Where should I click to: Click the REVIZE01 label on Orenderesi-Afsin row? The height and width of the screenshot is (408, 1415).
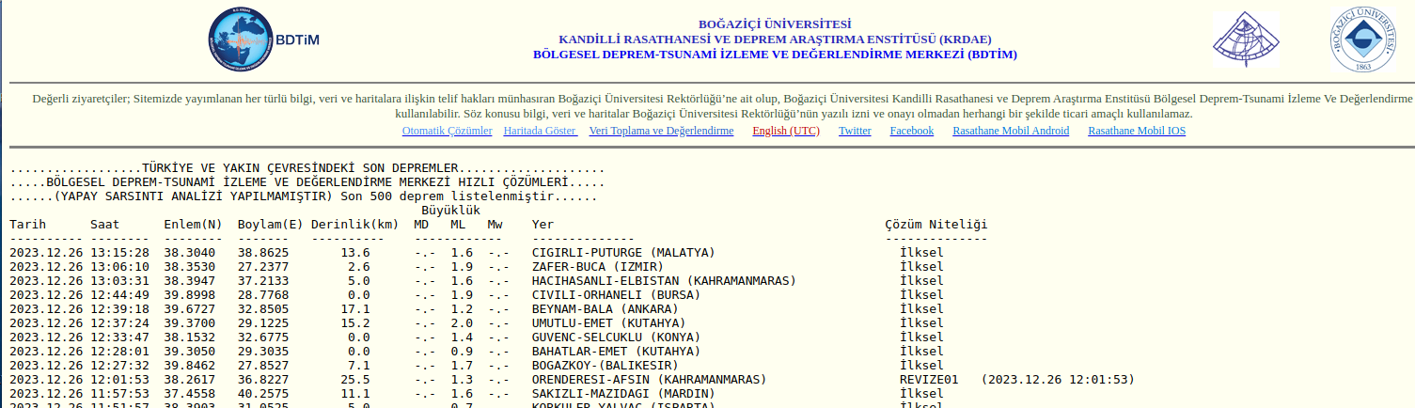click(x=928, y=380)
